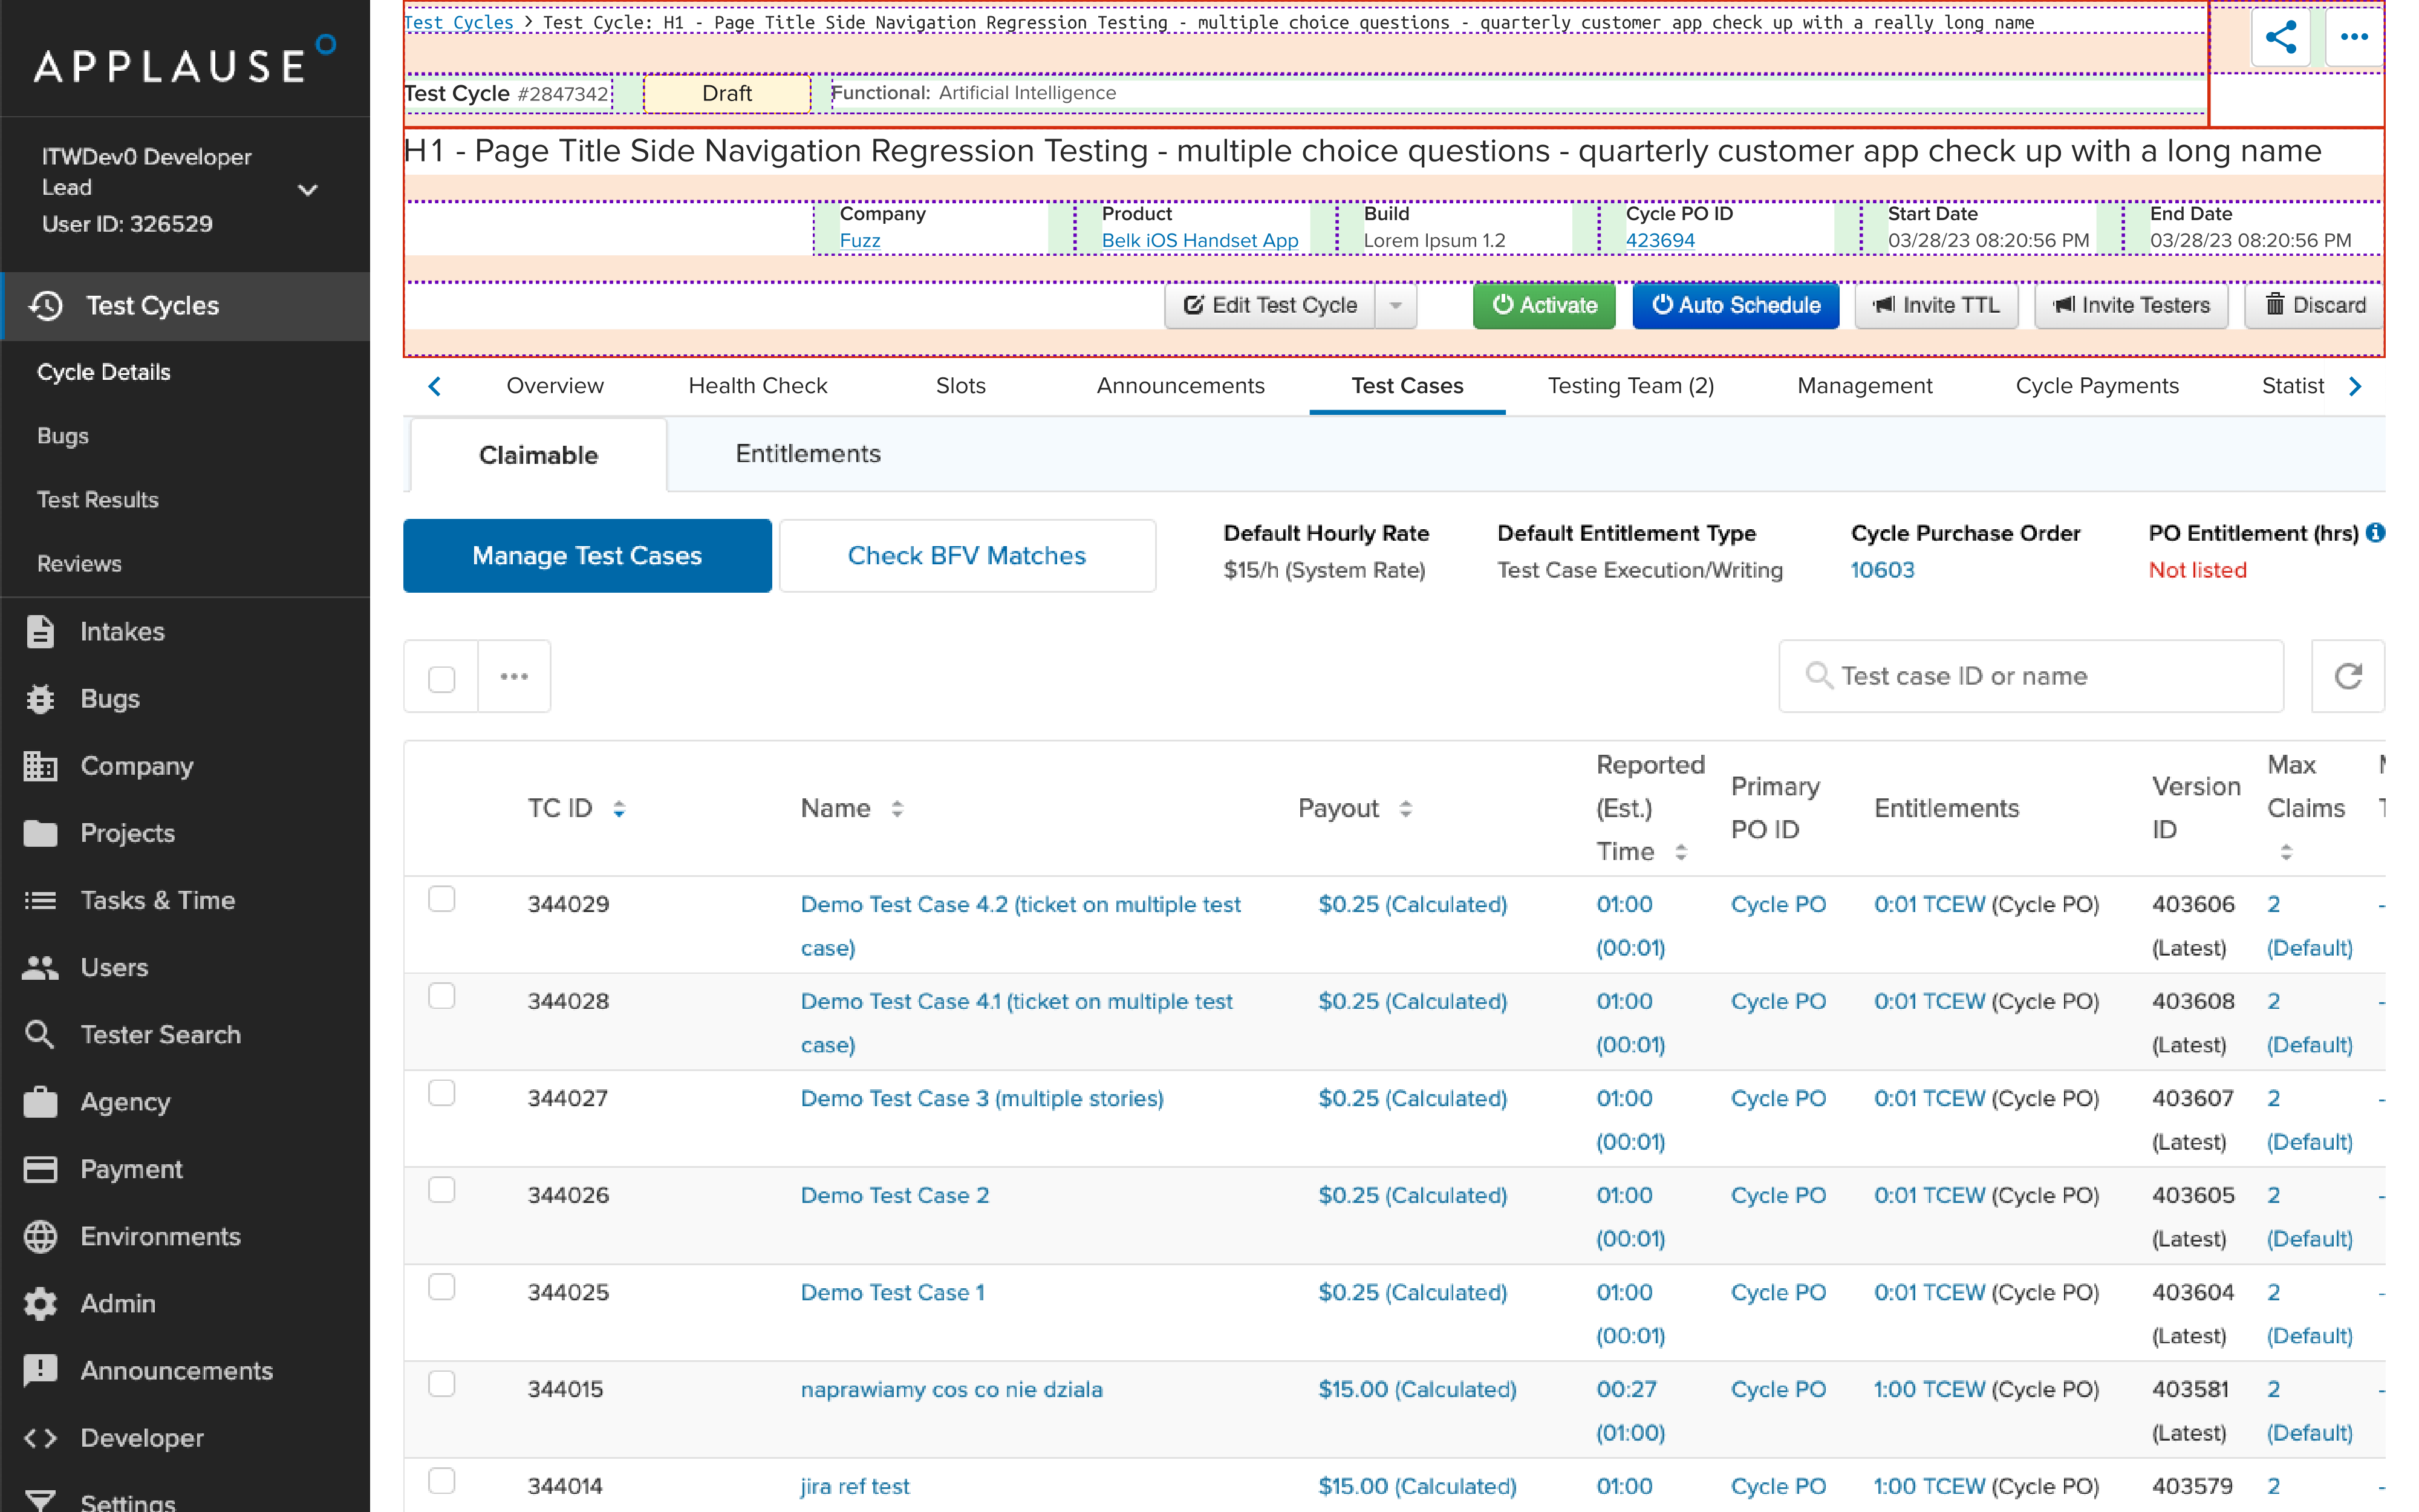Select the Claimable sub-tab

[538, 455]
